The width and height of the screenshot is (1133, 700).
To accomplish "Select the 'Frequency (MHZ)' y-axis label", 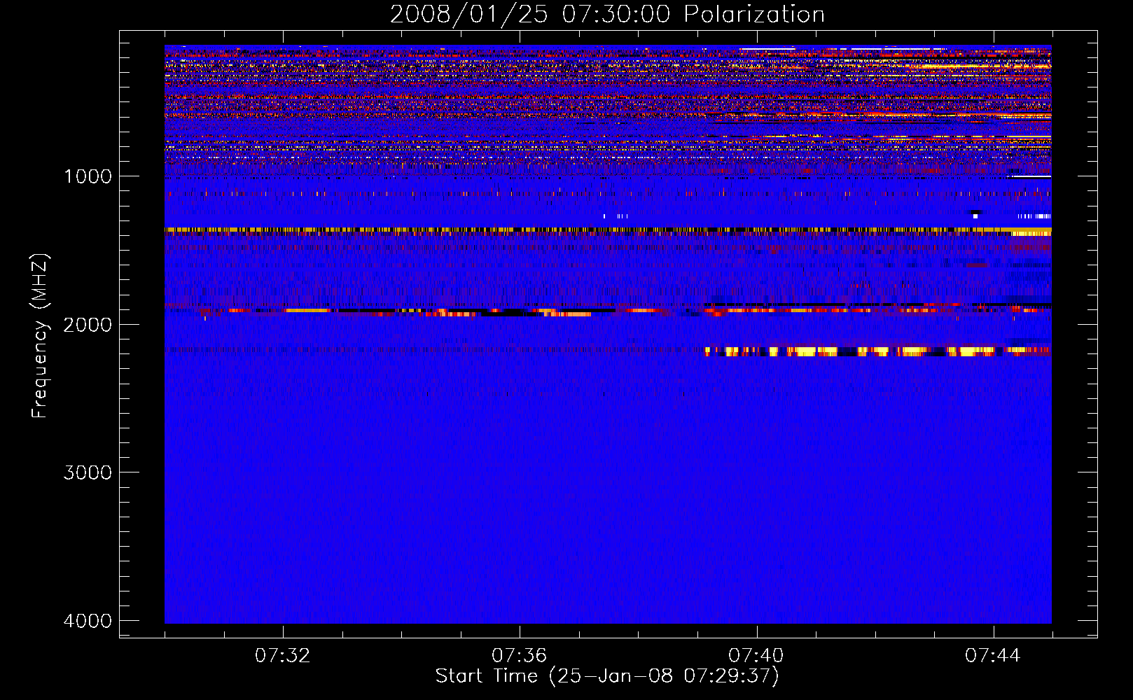I will 40,336.
